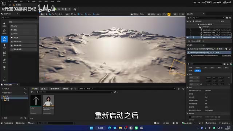
Task: Open the Perspective camera dropdown
Action: [x=134, y=14]
